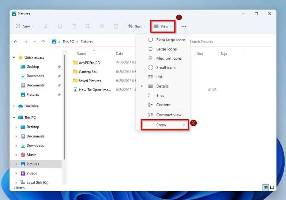Click This PC in address breadcrumb

tap(68, 42)
